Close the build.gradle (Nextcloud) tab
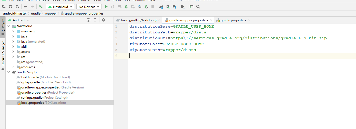Image resolution: width=356 pixels, height=129 pixels. (159, 20)
